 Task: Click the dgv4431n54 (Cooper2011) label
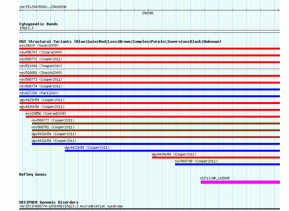click(x=54, y=134)
